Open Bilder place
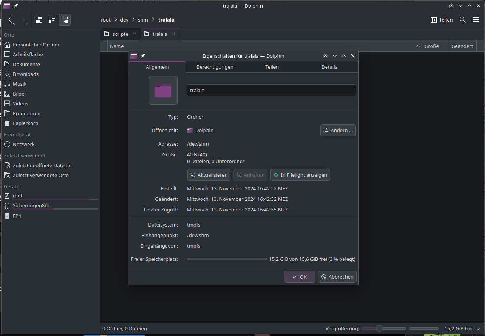Image resolution: width=485 pixels, height=336 pixels. (50, 94)
